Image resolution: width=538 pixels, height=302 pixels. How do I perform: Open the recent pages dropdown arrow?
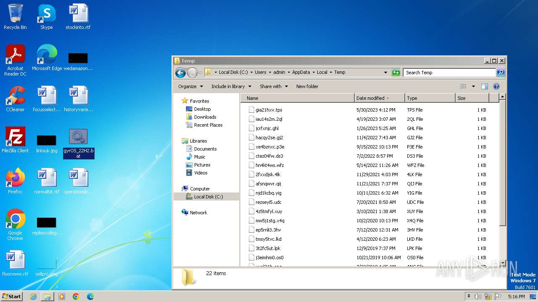[x=200, y=73]
